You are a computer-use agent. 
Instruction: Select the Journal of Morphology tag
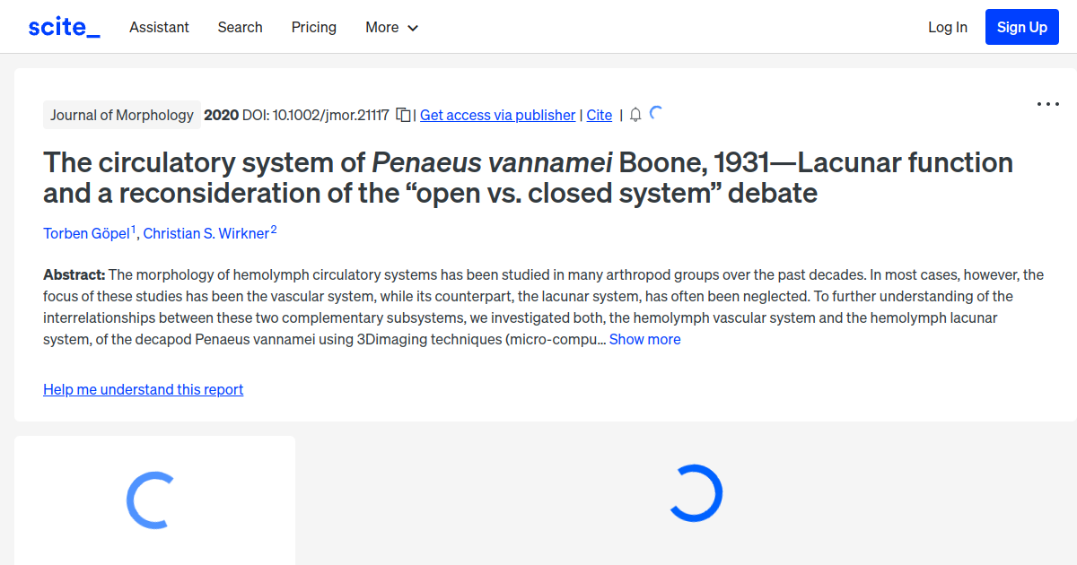122,115
